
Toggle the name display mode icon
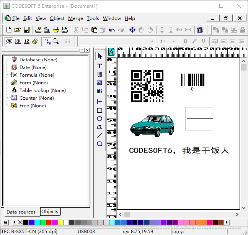pos(9,41)
